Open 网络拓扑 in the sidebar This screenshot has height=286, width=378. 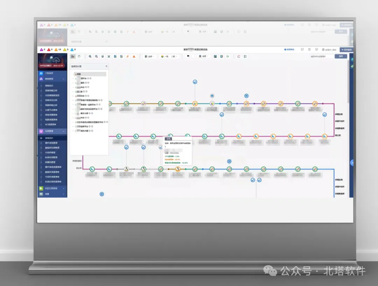[49, 86]
